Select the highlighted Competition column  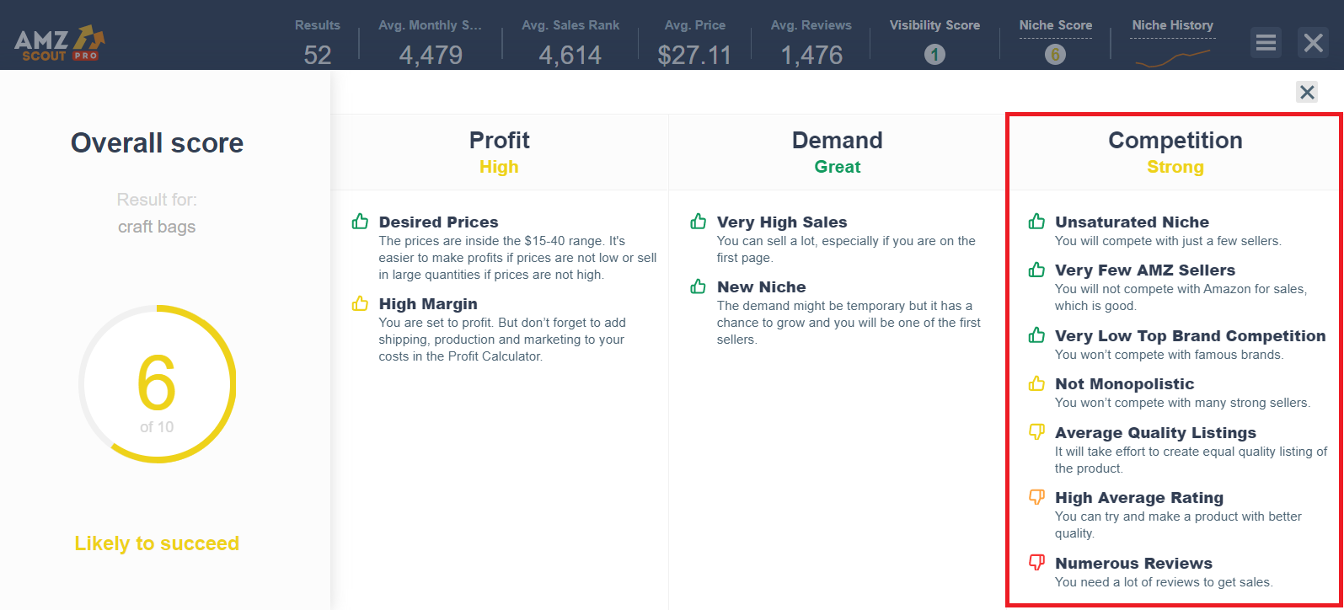click(1175, 140)
